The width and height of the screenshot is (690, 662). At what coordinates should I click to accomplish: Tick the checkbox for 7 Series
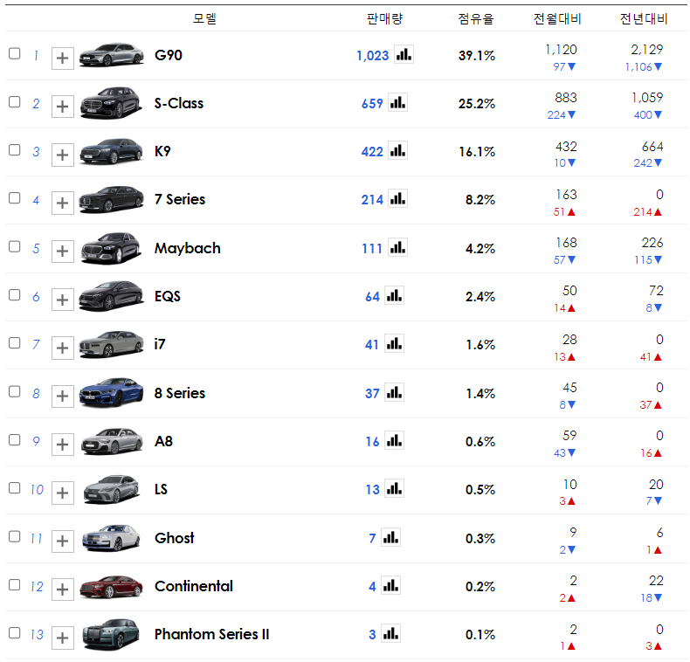pyautogui.click(x=15, y=198)
